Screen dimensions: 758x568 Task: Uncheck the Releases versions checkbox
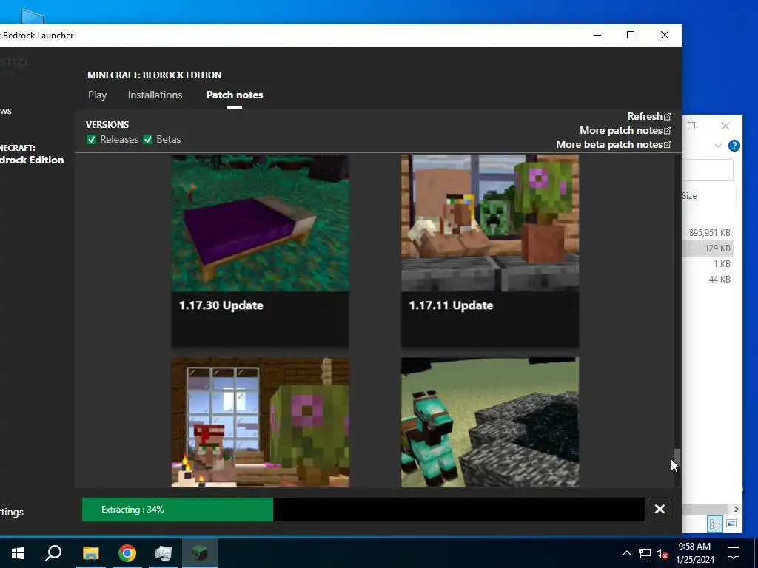[91, 140]
